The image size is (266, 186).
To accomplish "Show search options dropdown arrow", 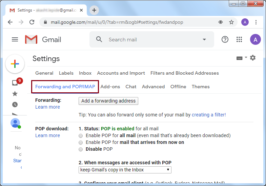I will (204, 39).
